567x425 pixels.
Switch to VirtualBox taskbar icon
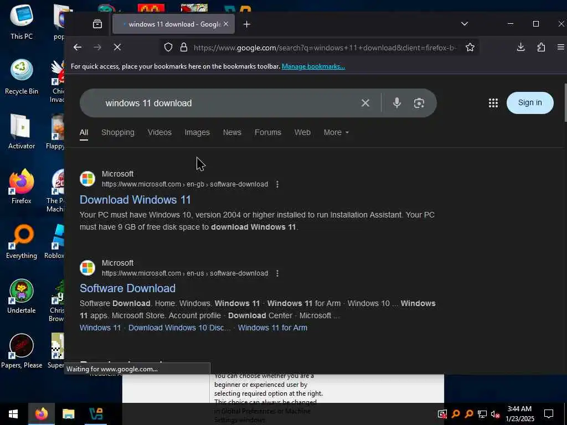96,414
